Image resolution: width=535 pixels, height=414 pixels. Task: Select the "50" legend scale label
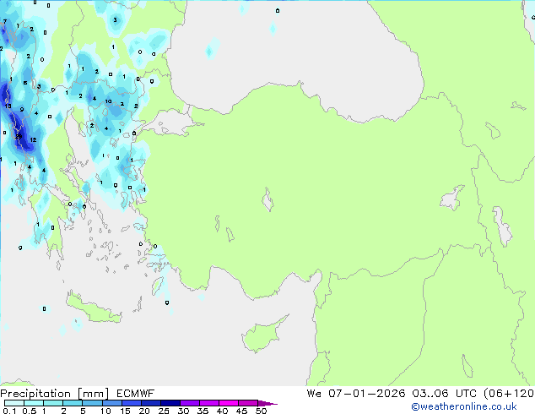(261, 411)
